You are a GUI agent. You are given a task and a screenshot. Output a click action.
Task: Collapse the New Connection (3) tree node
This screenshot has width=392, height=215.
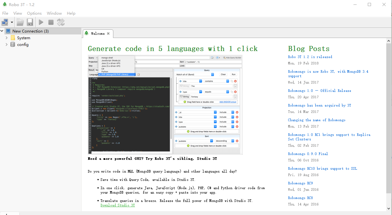[x=2, y=31]
